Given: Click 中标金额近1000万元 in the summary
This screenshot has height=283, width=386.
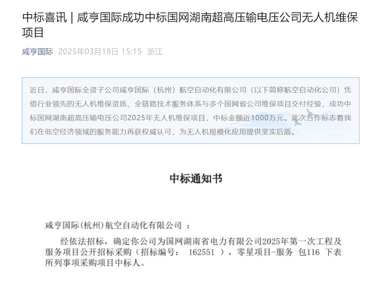Looking at the screenshot, I should [248, 118].
